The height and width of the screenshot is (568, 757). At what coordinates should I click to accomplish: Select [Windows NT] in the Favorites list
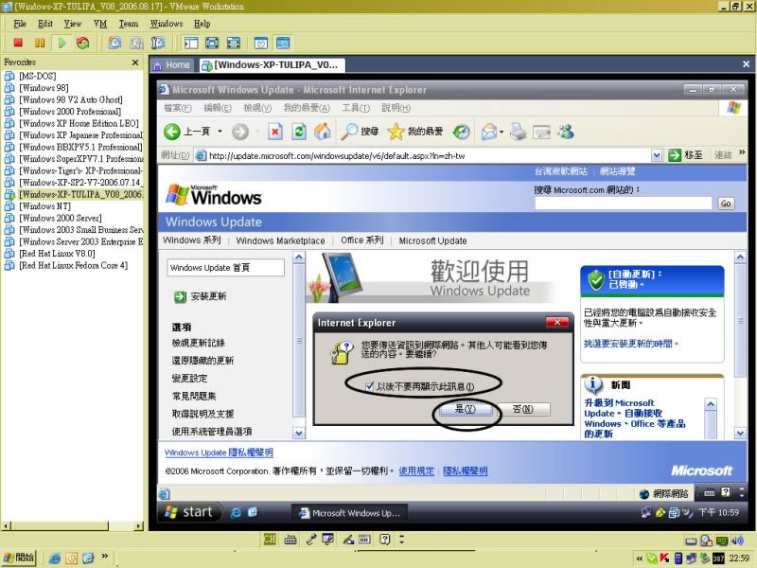(44, 205)
